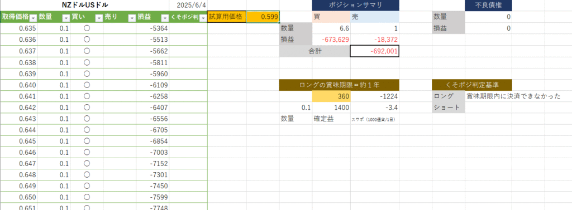The image size is (572, 210).
Task: Select the yellow 360 cell
Action: (x=331, y=96)
